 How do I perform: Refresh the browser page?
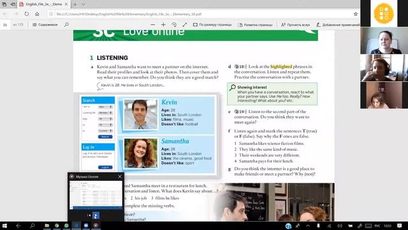27,14
